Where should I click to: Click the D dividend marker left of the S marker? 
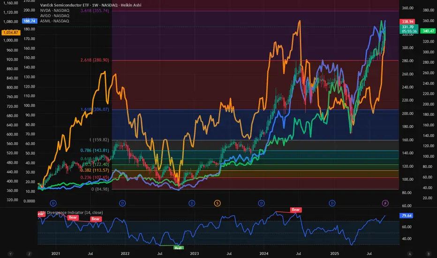coord(192,203)
